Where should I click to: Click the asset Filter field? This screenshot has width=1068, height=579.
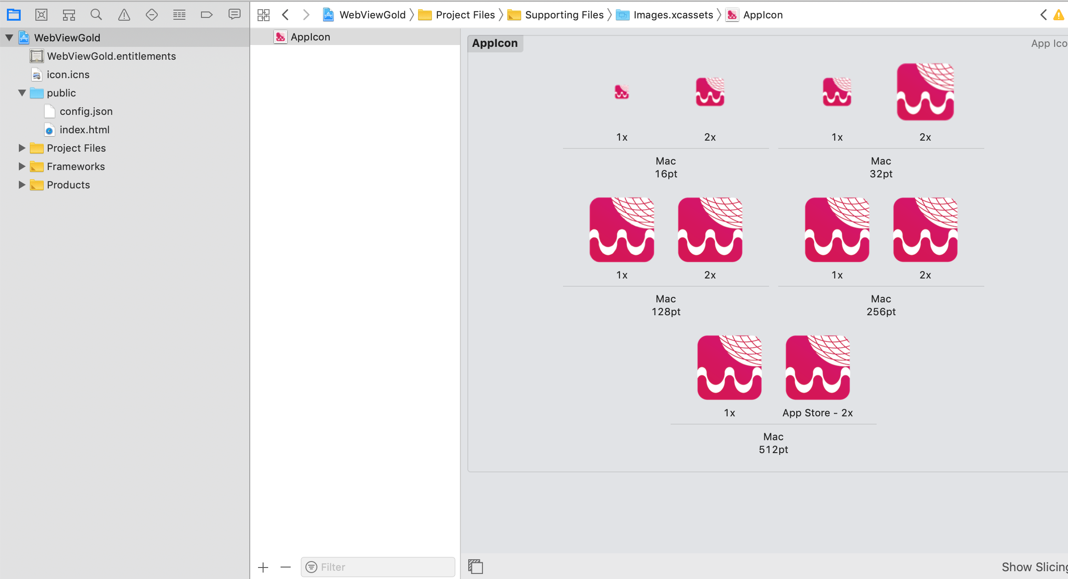pyautogui.click(x=378, y=567)
